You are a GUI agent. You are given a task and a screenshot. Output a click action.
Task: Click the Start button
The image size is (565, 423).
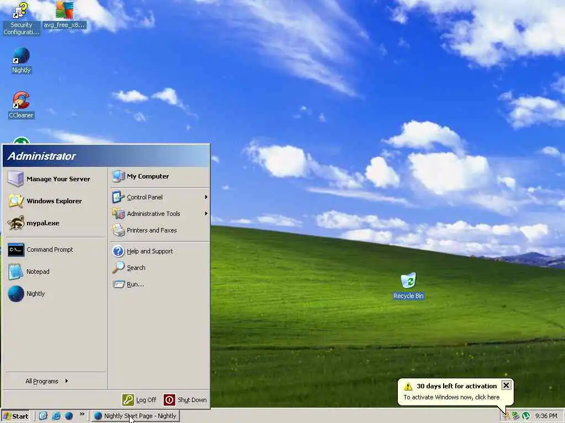[15, 416]
